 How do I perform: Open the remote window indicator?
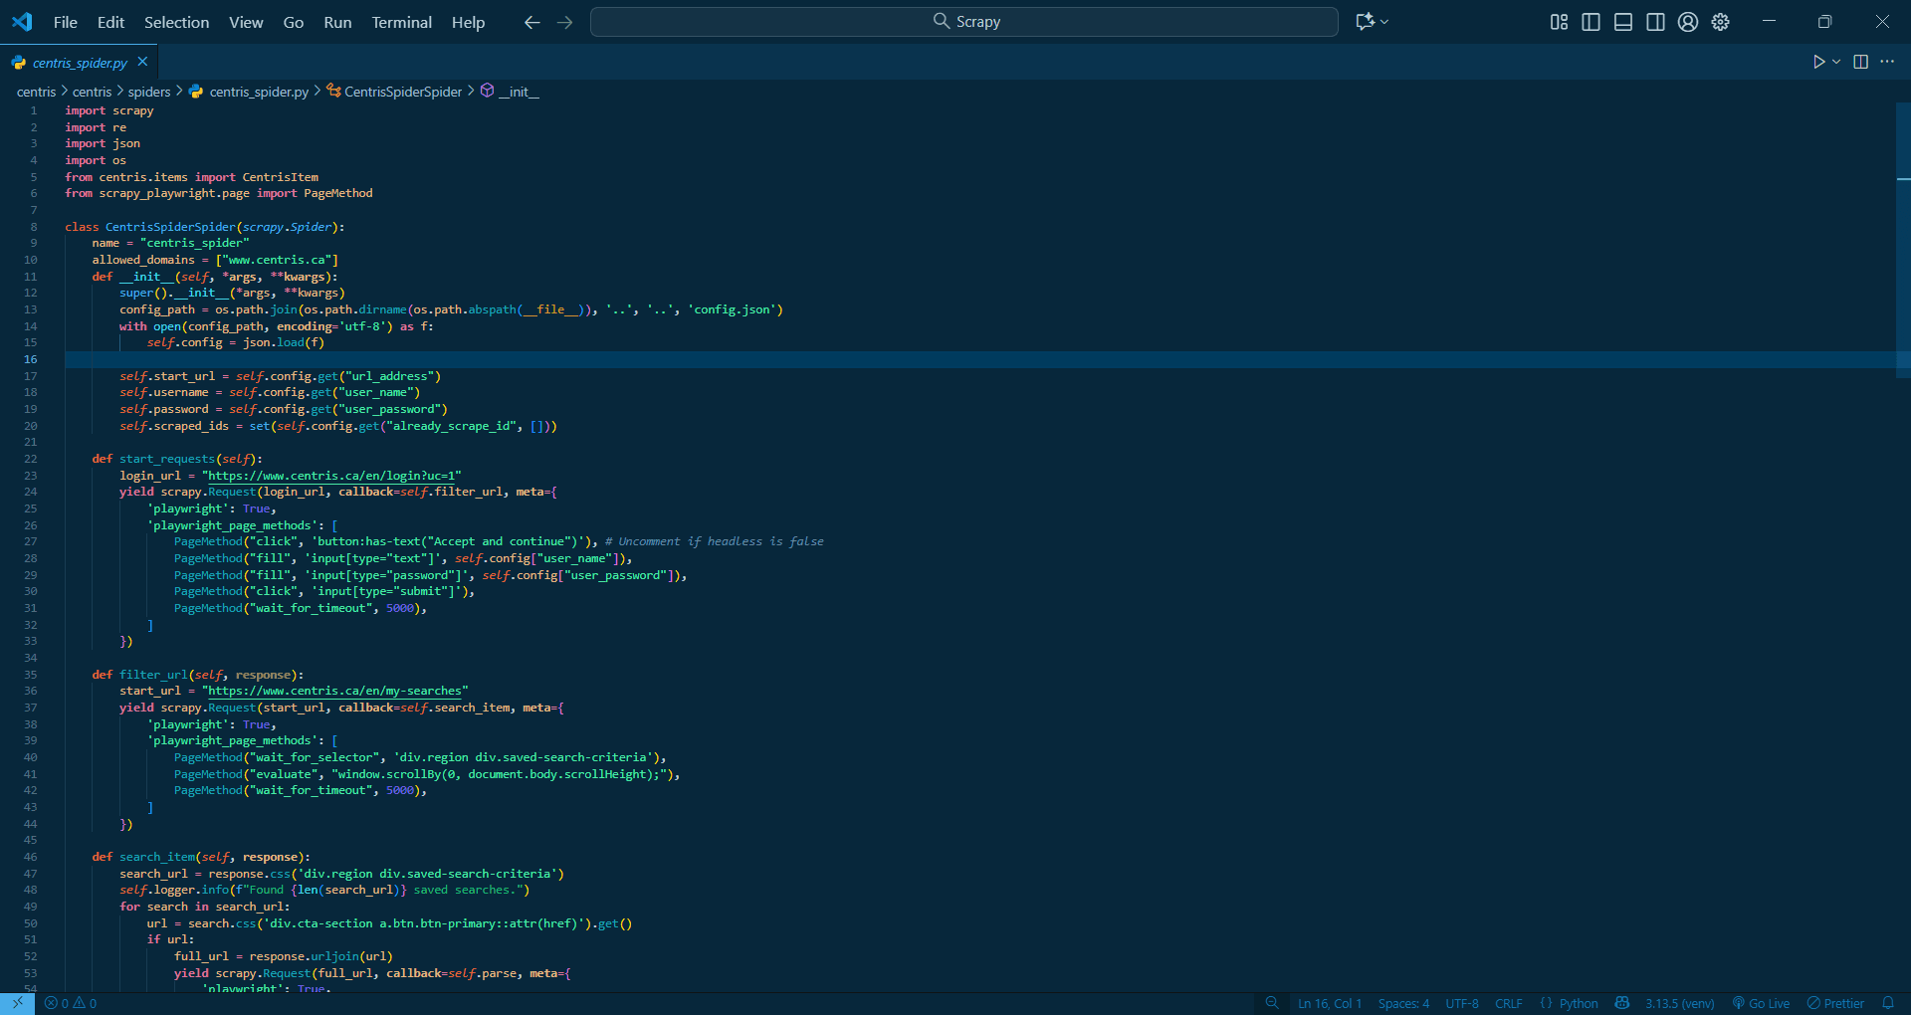pos(17,1003)
